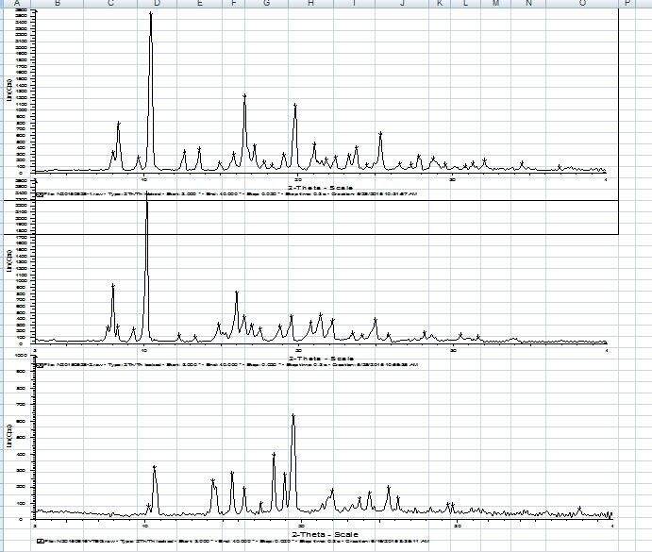Click the top chart's "2-Theta - Scale" label
The image size is (652, 552).
320,188
